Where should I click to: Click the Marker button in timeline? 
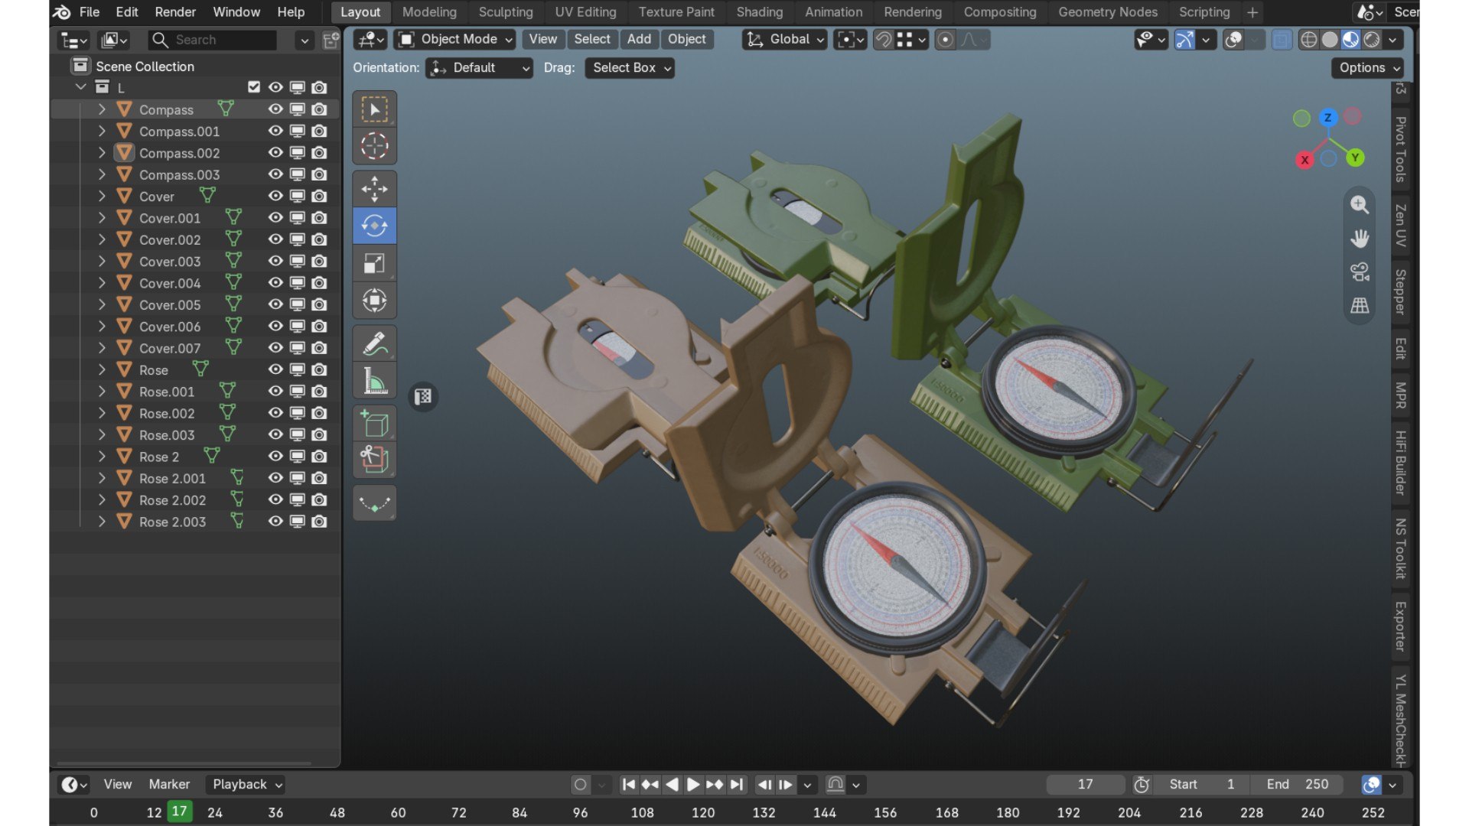(169, 785)
